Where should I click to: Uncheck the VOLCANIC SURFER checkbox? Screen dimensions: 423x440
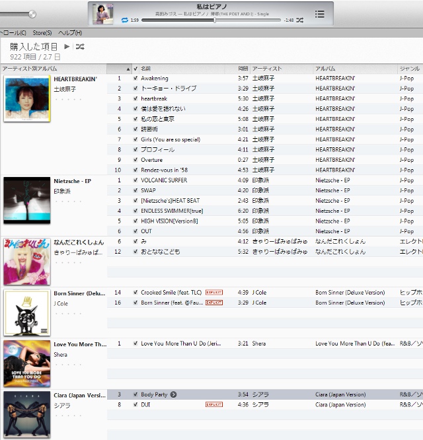tap(135, 180)
